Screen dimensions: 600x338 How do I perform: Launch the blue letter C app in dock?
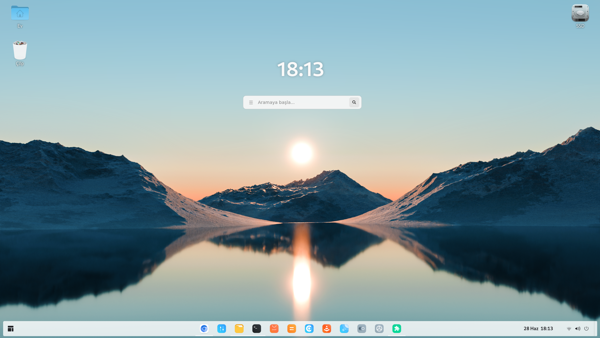pos(309,329)
